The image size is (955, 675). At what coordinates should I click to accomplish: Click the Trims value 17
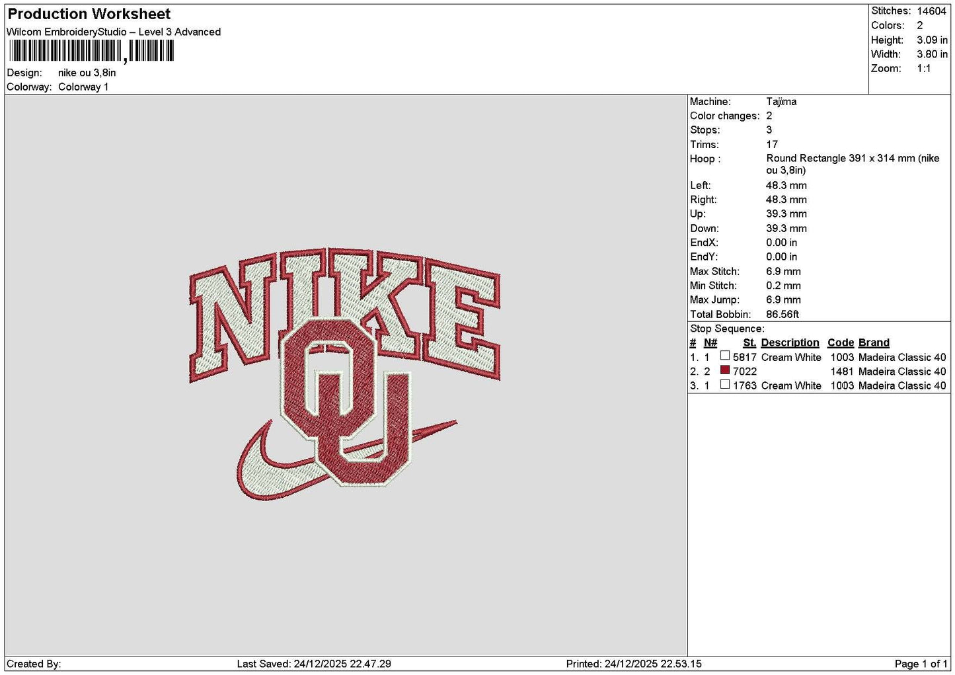pyautogui.click(x=772, y=144)
